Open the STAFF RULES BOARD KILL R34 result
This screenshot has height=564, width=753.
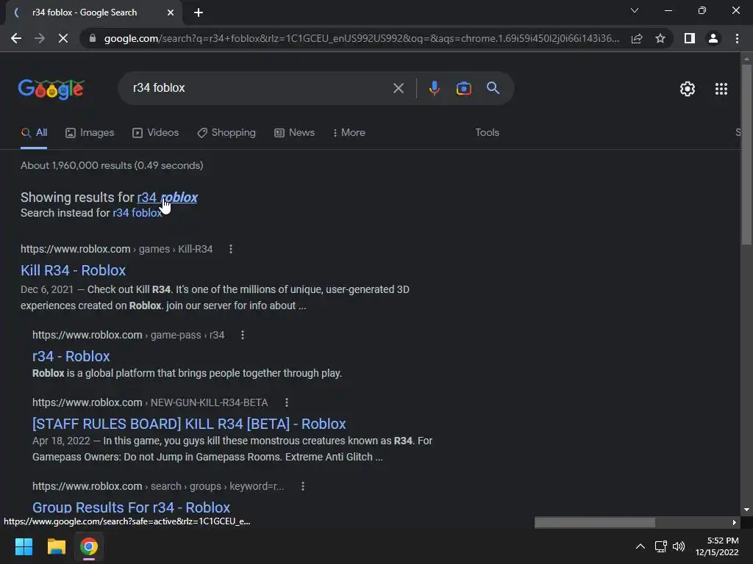[189, 424]
